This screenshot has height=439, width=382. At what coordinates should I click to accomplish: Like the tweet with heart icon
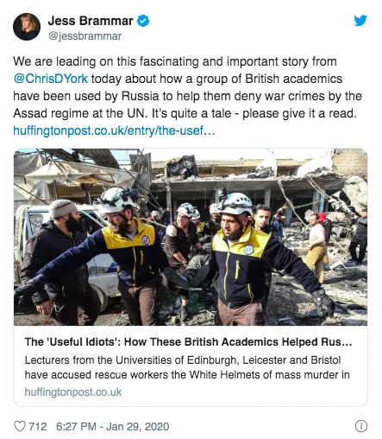click(20, 426)
